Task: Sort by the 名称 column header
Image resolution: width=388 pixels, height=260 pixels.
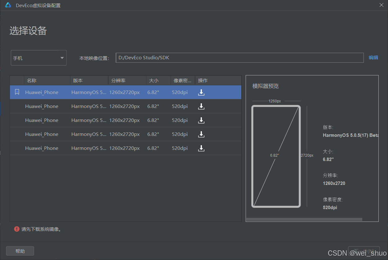Action: pyautogui.click(x=47, y=80)
